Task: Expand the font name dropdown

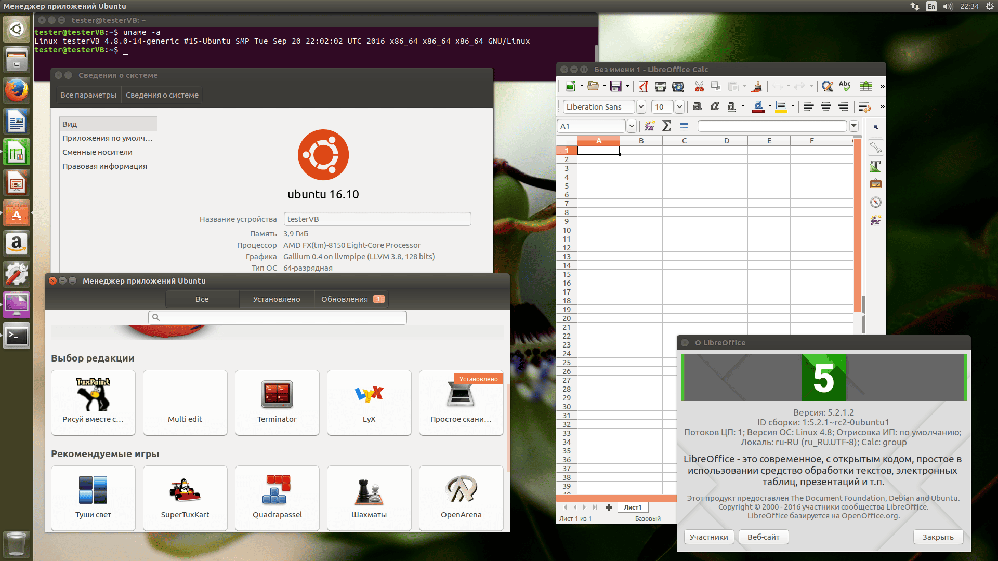Action: [641, 106]
